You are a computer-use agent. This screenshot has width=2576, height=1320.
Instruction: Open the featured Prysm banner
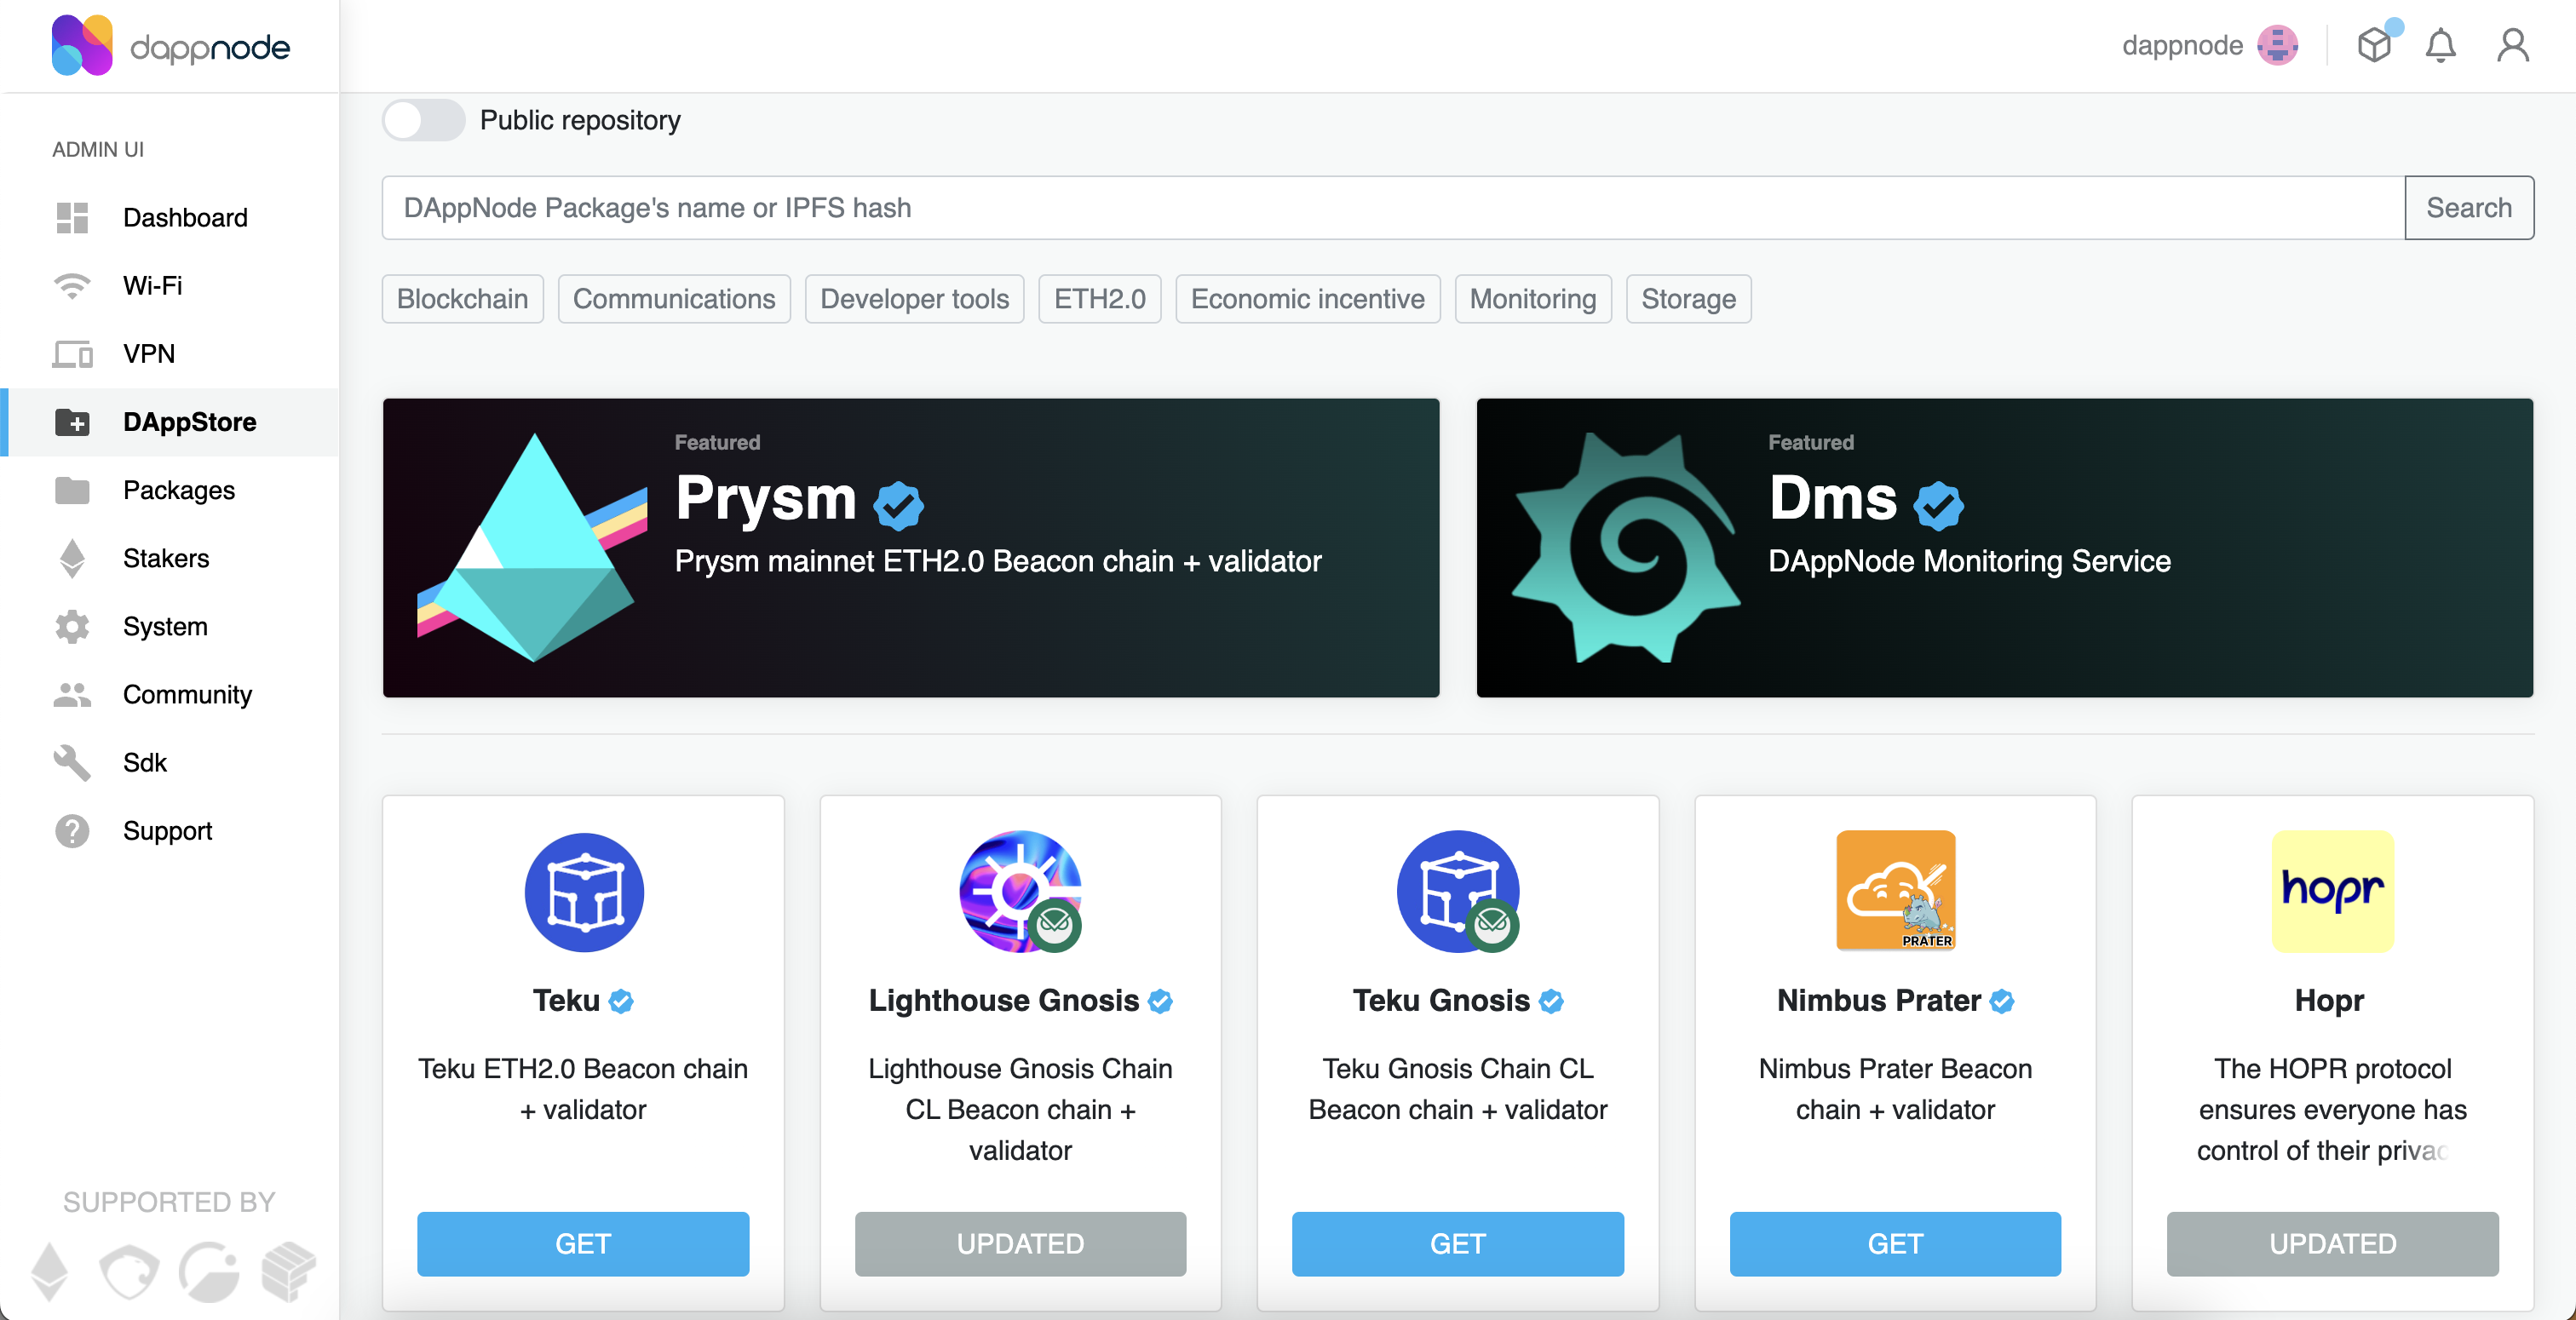click(x=911, y=548)
